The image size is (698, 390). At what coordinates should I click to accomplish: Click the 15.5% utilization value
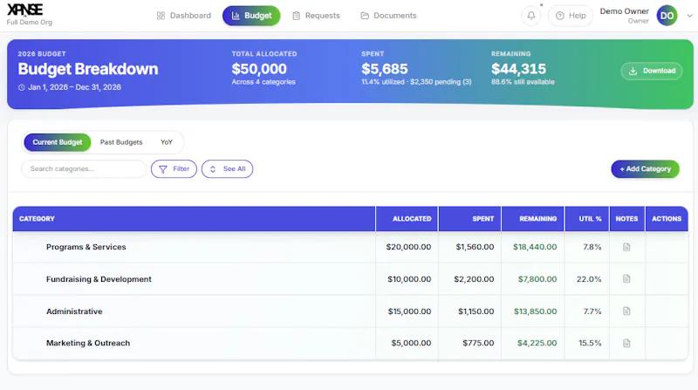point(590,343)
